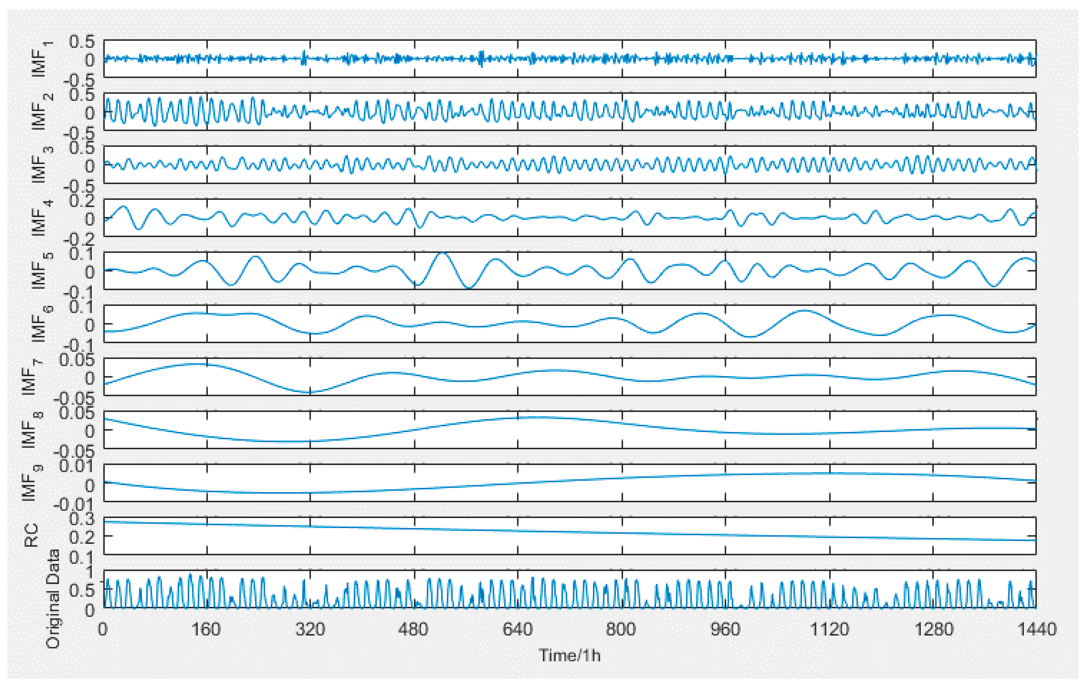Click the 320 x-axis tick label
This screenshot has width=1085, height=689.
pos(310,629)
